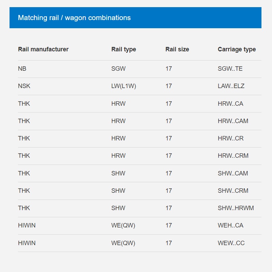Select the SHW..CRM carriage cell
Viewport: 272px width, 272px height.
click(x=233, y=191)
